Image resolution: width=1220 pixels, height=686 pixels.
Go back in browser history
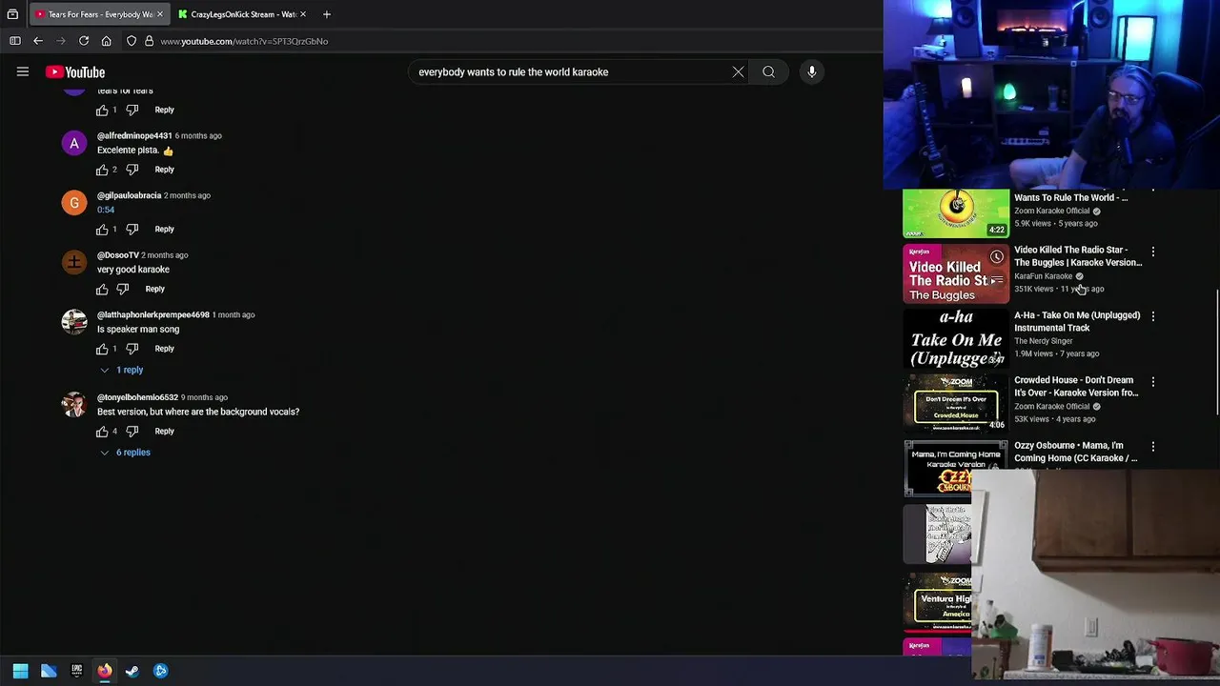38,41
